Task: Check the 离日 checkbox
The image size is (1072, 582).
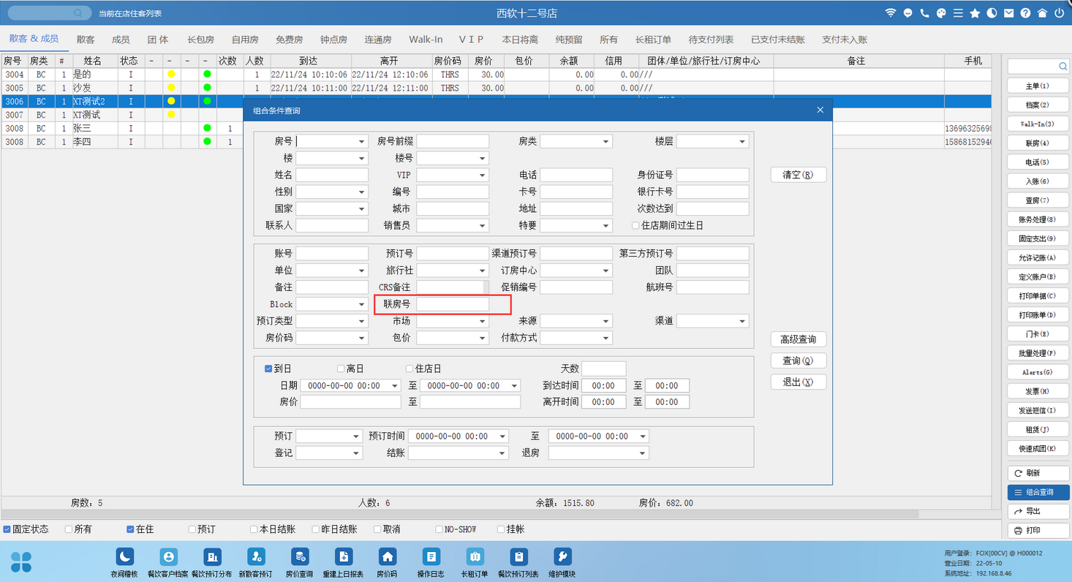Action: click(x=341, y=369)
